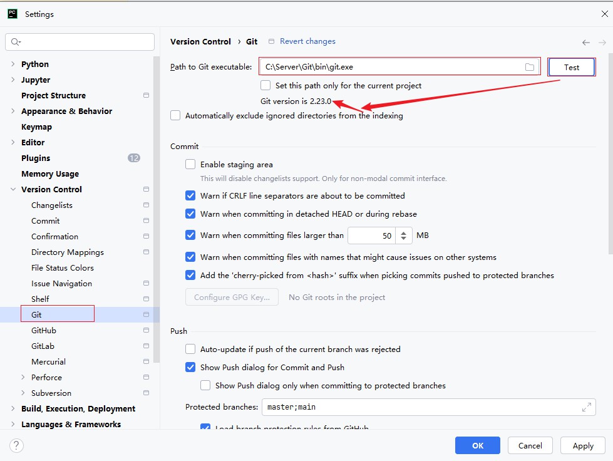Toggle automatically exclude ignored directories checkbox
613x461 pixels.
click(175, 115)
